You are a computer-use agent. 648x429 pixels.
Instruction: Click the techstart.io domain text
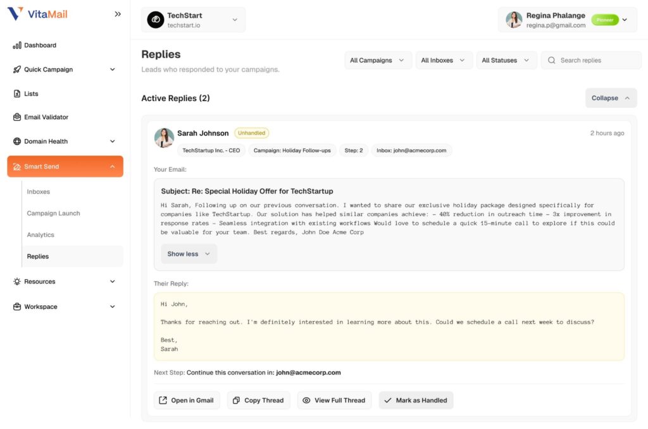(x=184, y=25)
